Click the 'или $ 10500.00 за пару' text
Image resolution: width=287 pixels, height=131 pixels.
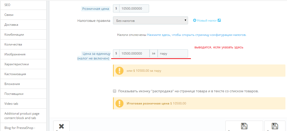coord(144,70)
